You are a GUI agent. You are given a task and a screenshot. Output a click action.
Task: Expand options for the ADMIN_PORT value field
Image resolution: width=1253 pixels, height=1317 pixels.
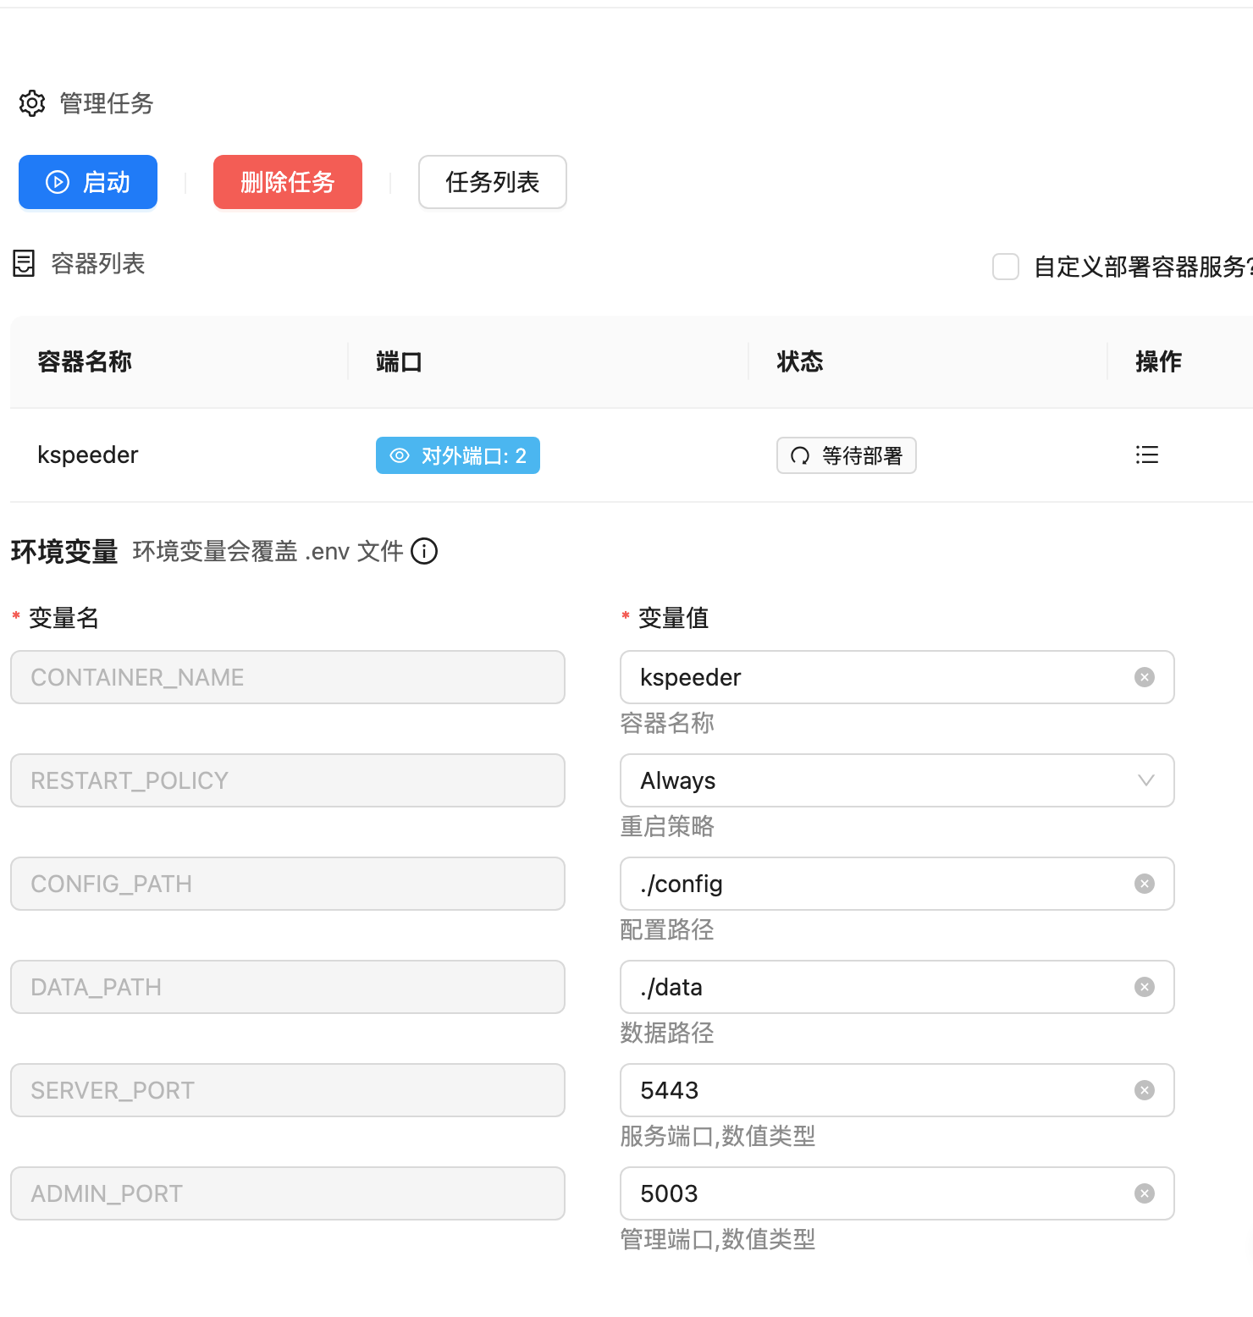[x=1145, y=1193]
